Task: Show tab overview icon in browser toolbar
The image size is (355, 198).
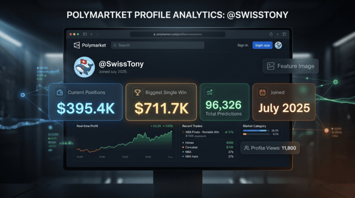Action: (x=284, y=34)
